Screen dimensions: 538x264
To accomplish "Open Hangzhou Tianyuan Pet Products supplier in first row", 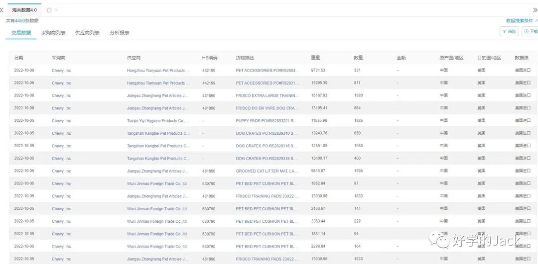I will [158, 71].
